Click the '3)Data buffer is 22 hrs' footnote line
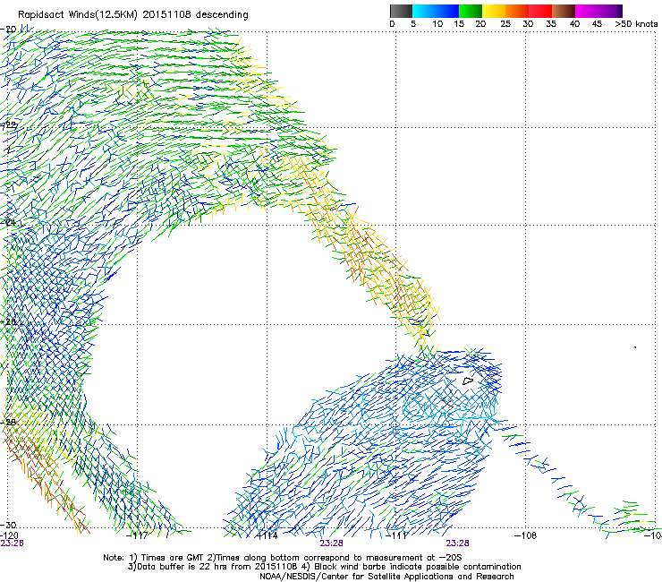 point(324,567)
